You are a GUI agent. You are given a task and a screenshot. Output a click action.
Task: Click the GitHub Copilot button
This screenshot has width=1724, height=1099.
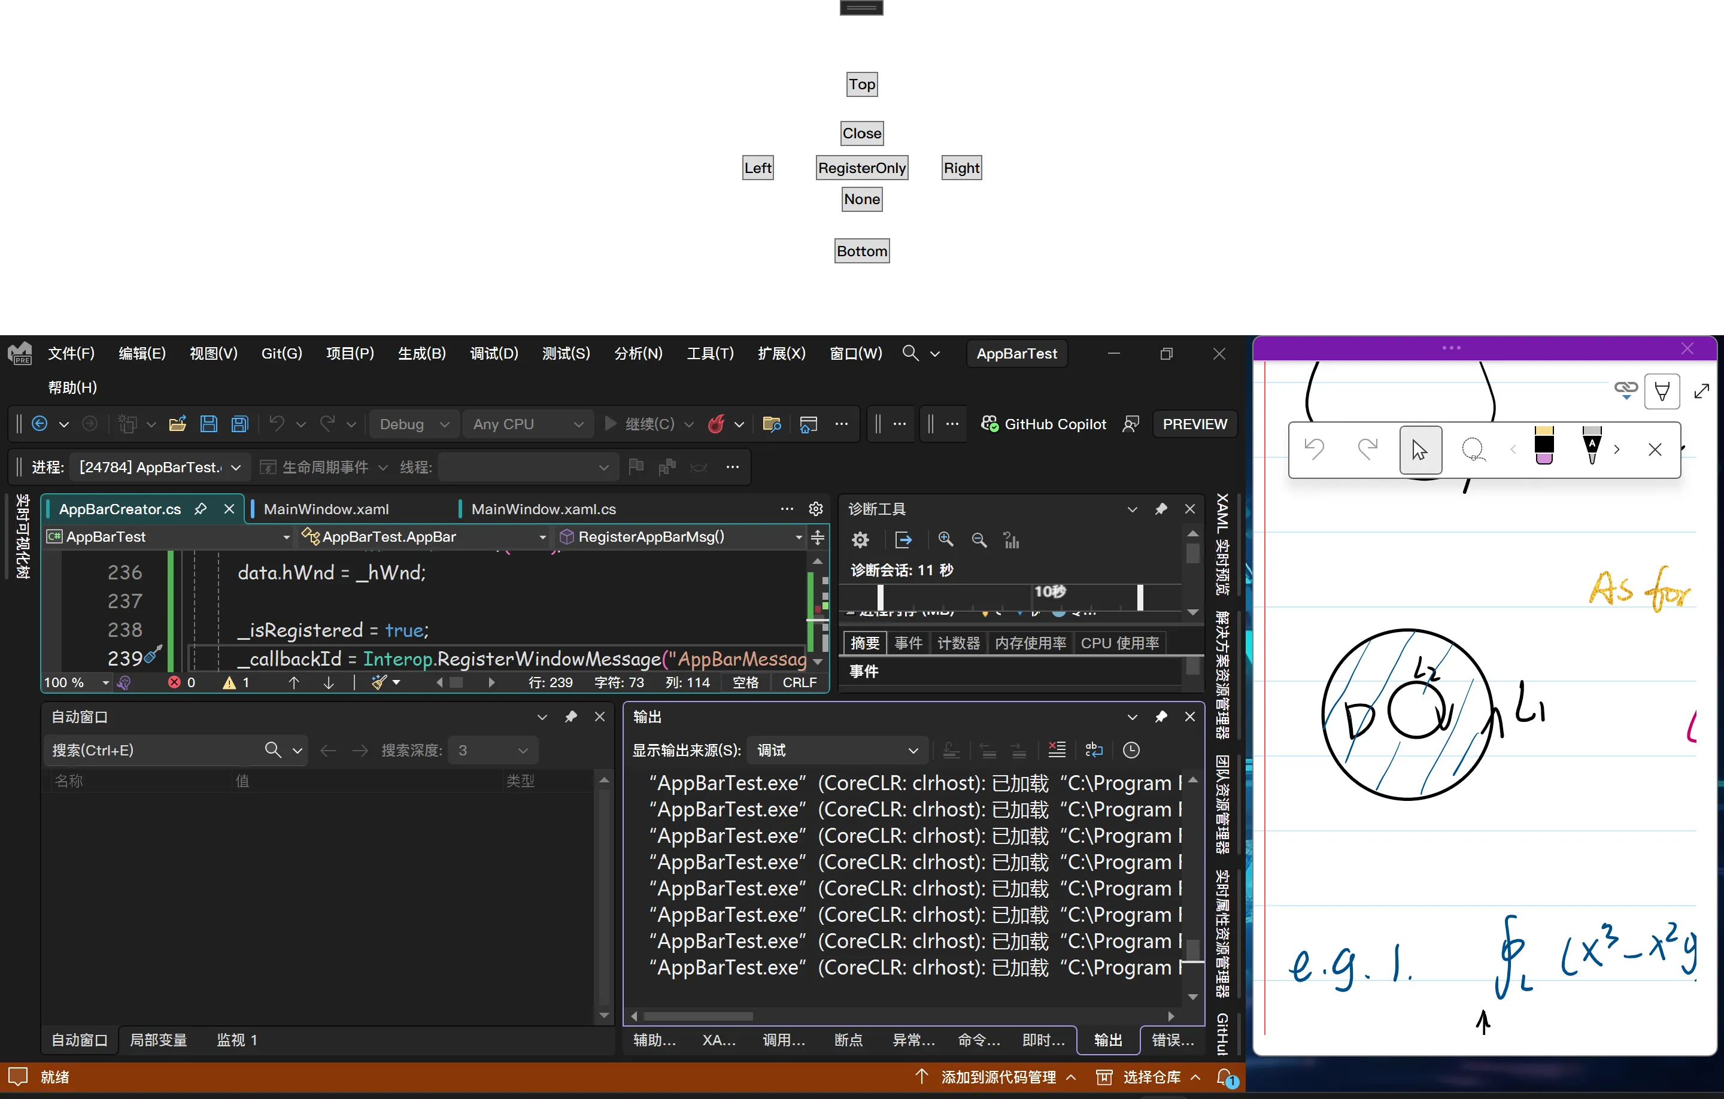[1044, 424]
